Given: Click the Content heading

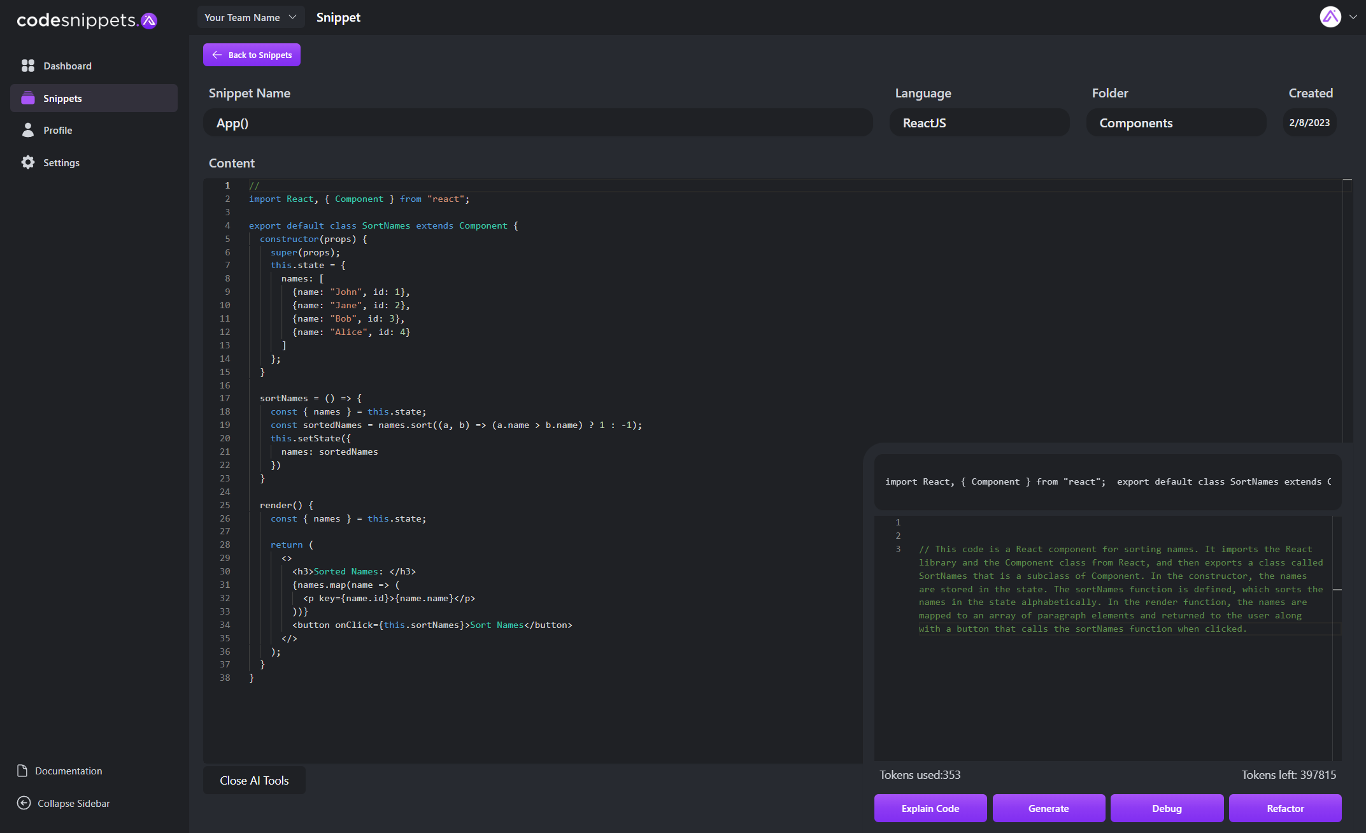Looking at the screenshot, I should pyautogui.click(x=232, y=163).
